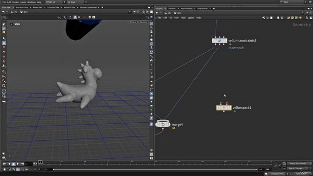
Task: Click the network editor search magnifier icon
Action: (x=307, y=18)
